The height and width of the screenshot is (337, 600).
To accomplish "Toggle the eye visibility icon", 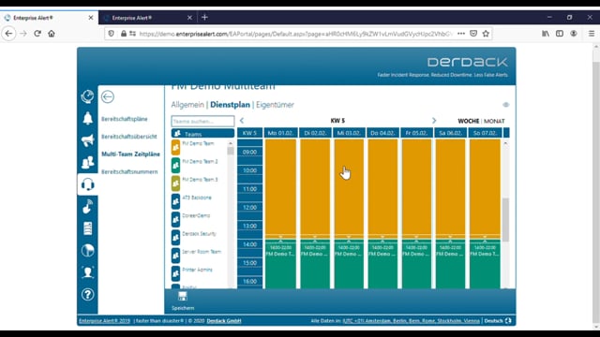I will coord(506,105).
